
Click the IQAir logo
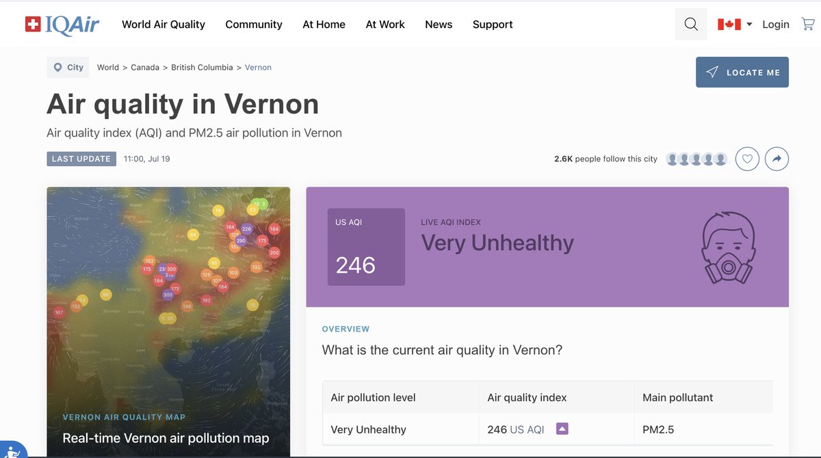pos(62,25)
